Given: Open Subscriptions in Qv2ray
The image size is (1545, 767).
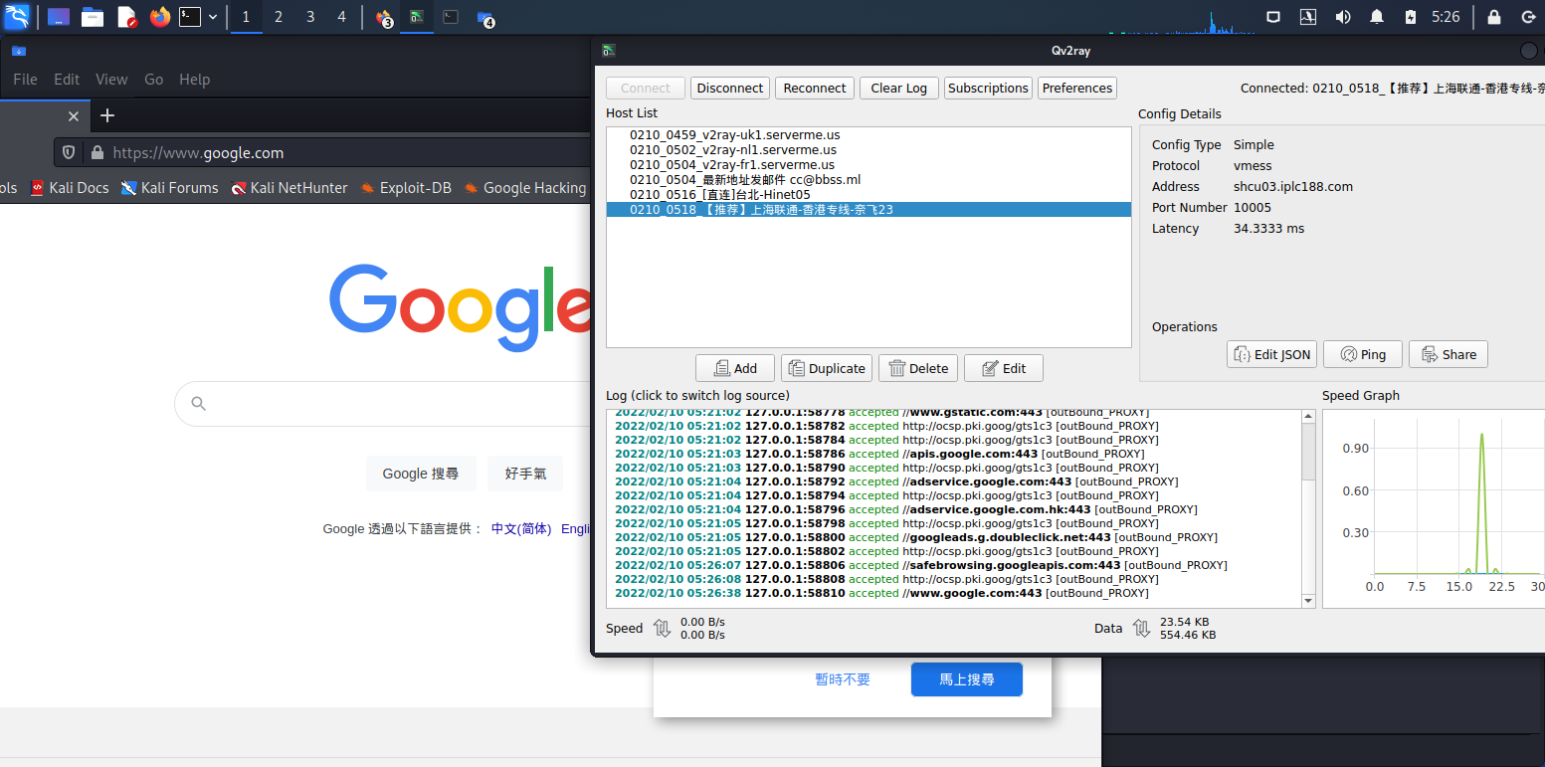Looking at the screenshot, I should coord(988,88).
